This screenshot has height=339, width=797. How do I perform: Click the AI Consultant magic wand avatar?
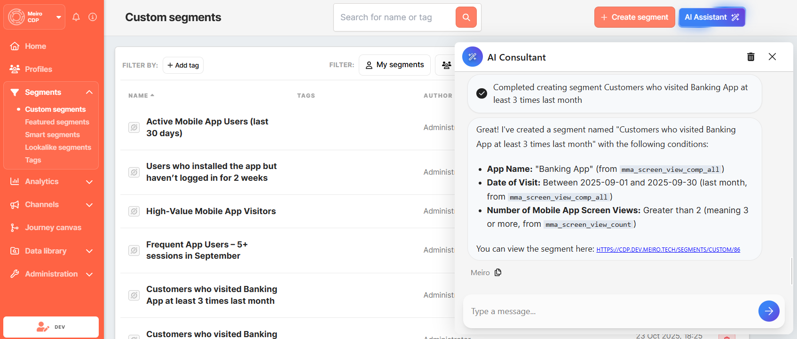[472, 57]
